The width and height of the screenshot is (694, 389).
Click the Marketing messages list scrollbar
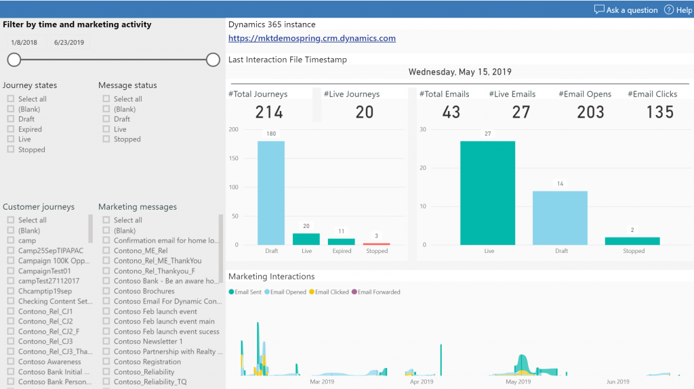221,248
